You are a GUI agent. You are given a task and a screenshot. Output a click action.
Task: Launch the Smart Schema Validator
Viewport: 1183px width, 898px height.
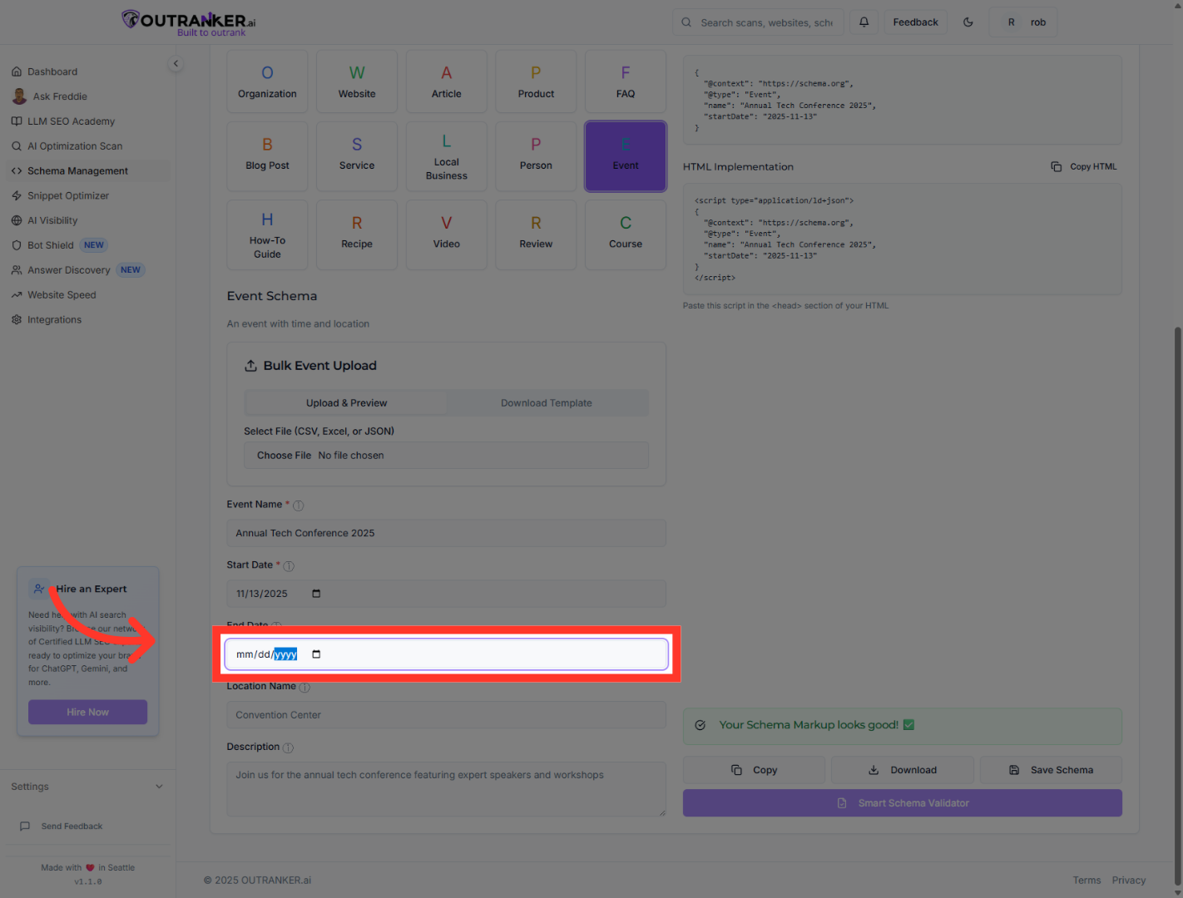pos(903,803)
